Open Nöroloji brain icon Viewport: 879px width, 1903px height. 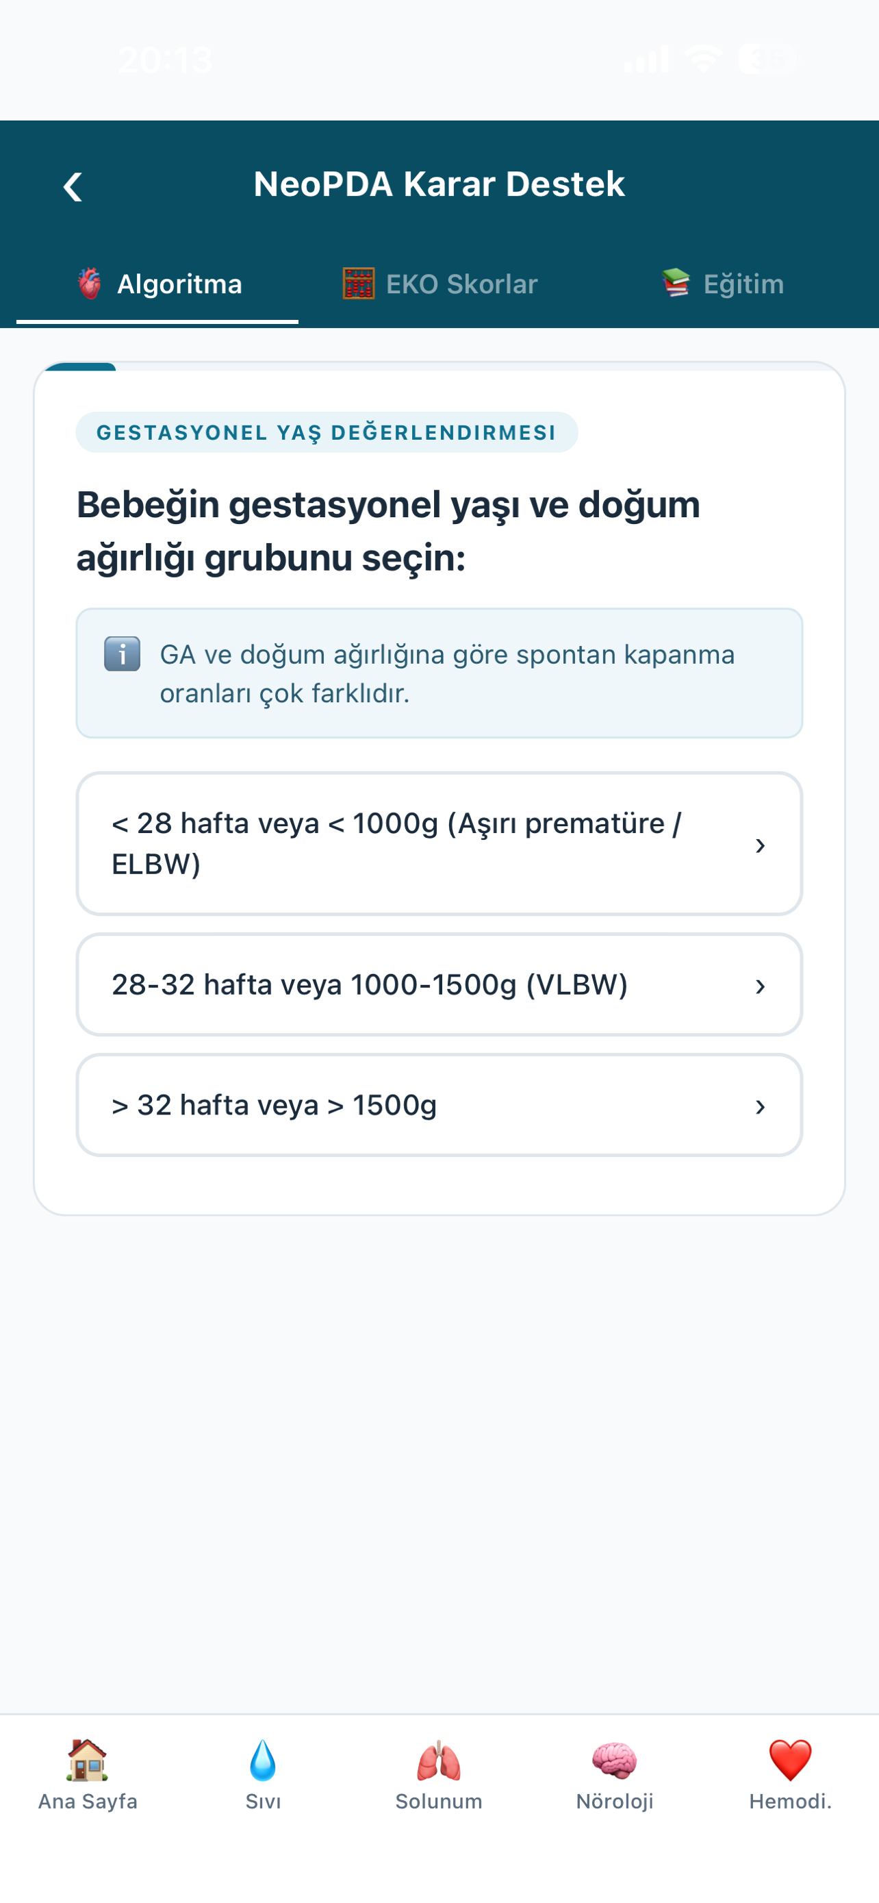click(614, 1760)
